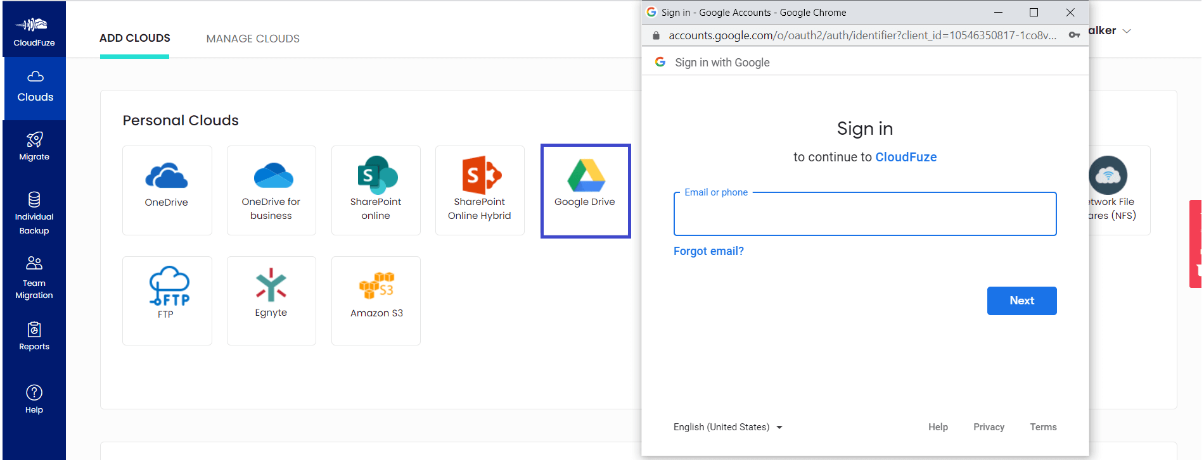Close the Google sign-in Chrome window
The width and height of the screenshot is (1204, 460).
[x=1070, y=13]
